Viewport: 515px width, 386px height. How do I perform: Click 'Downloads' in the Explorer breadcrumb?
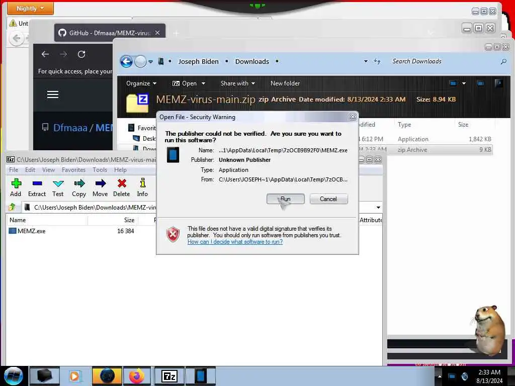(252, 61)
